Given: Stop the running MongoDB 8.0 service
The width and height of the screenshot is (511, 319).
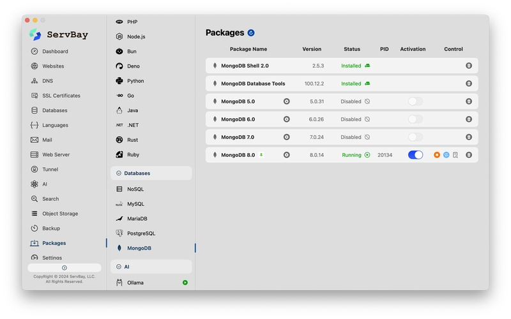Looking at the screenshot, I should click(x=437, y=155).
